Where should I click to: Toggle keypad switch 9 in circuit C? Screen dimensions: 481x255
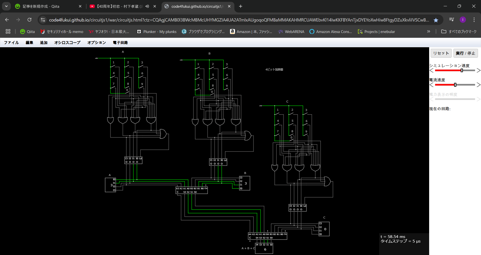[305, 135]
